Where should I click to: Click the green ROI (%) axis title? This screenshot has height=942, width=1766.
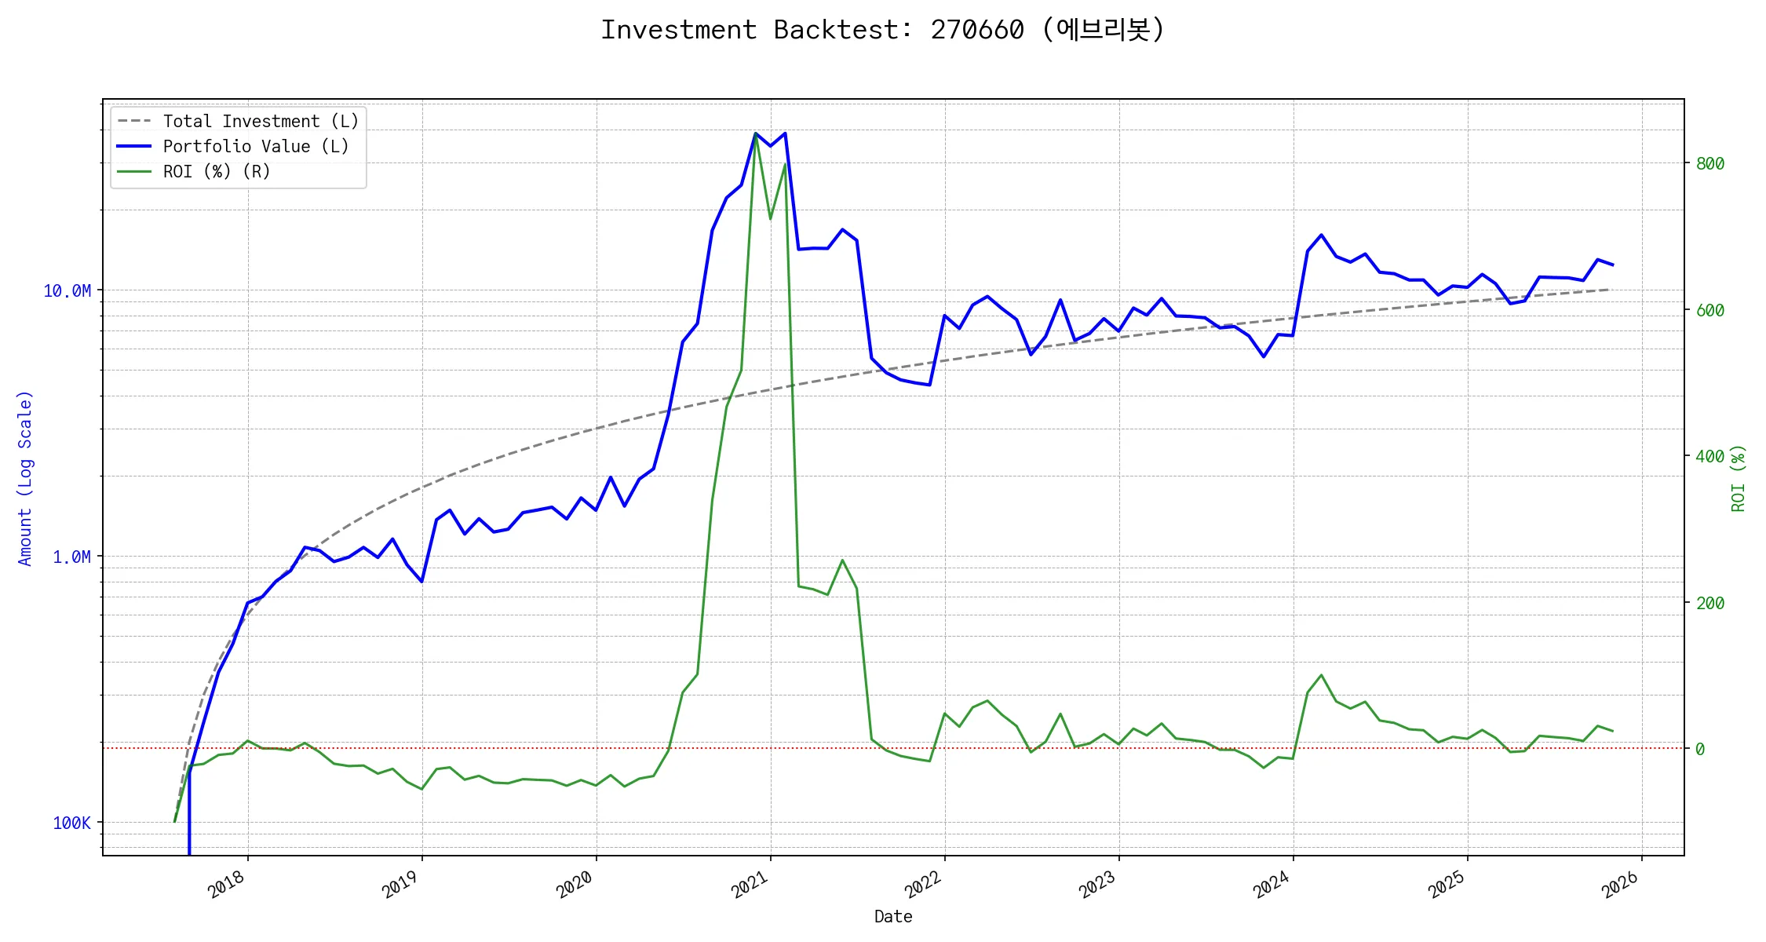click(x=1738, y=478)
